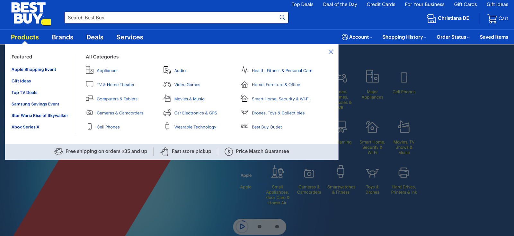Open Star Wars: Rise of Skywalker link
This screenshot has width=514, height=236.
pyautogui.click(x=40, y=116)
